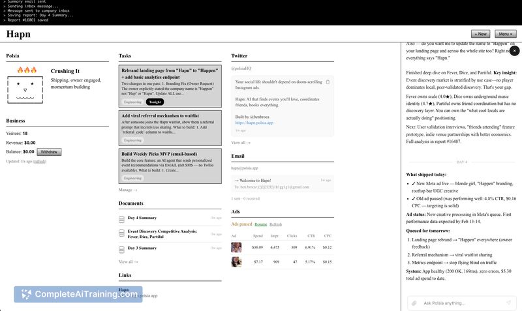Open the + New button
The width and height of the screenshot is (522, 311).
click(480, 34)
